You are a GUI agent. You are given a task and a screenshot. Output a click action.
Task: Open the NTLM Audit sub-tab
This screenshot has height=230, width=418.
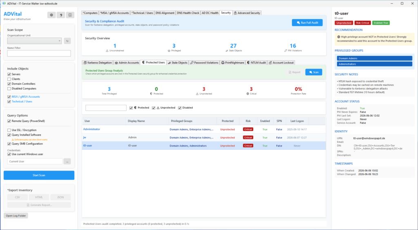(x=256, y=63)
